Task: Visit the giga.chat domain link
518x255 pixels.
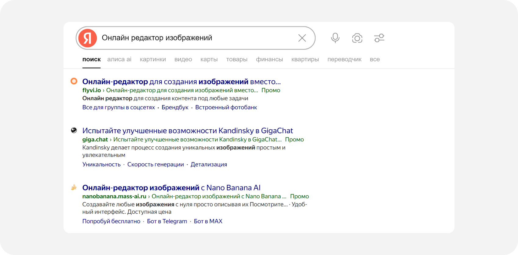Action: 95,139
